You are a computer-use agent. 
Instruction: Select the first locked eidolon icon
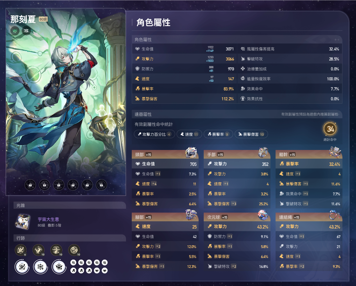point(30,185)
